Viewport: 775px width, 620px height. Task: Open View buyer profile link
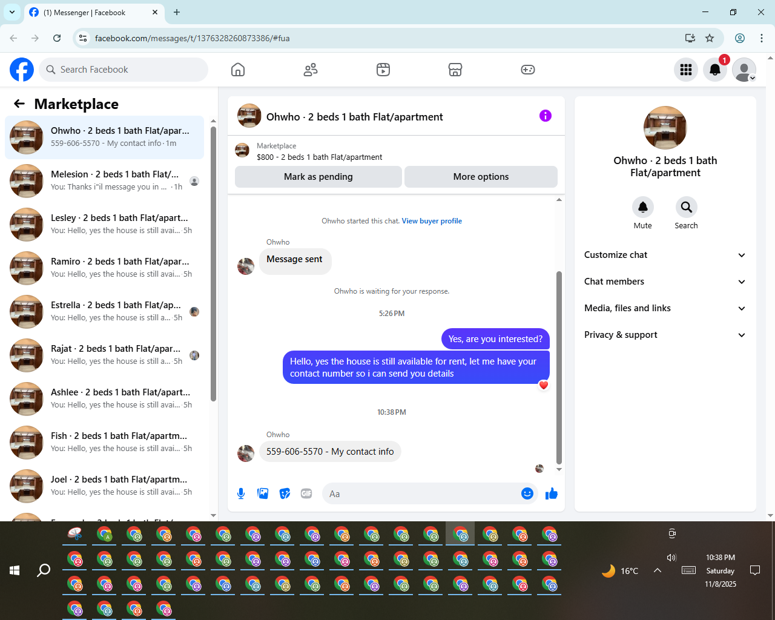[432, 221]
